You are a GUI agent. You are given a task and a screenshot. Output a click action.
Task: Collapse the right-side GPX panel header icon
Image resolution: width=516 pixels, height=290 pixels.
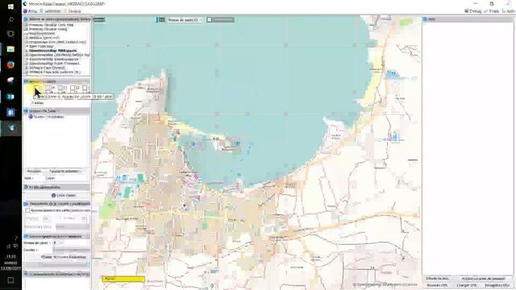[425, 19]
